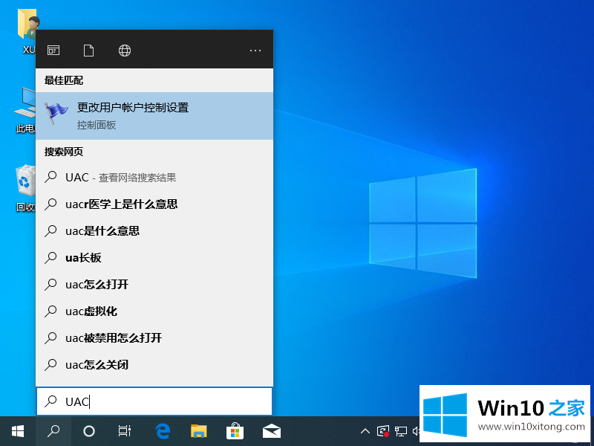Open the Mail app from taskbar
Image resolution: width=594 pixels, height=446 pixels.
coord(272,432)
